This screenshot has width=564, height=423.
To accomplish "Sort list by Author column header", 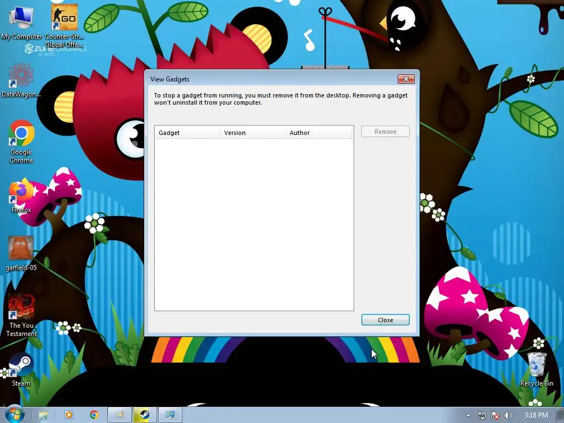I will point(319,133).
